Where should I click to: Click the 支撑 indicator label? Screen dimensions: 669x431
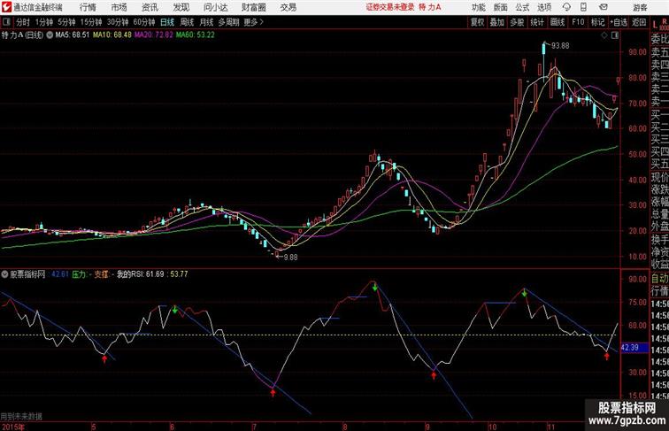101,274
